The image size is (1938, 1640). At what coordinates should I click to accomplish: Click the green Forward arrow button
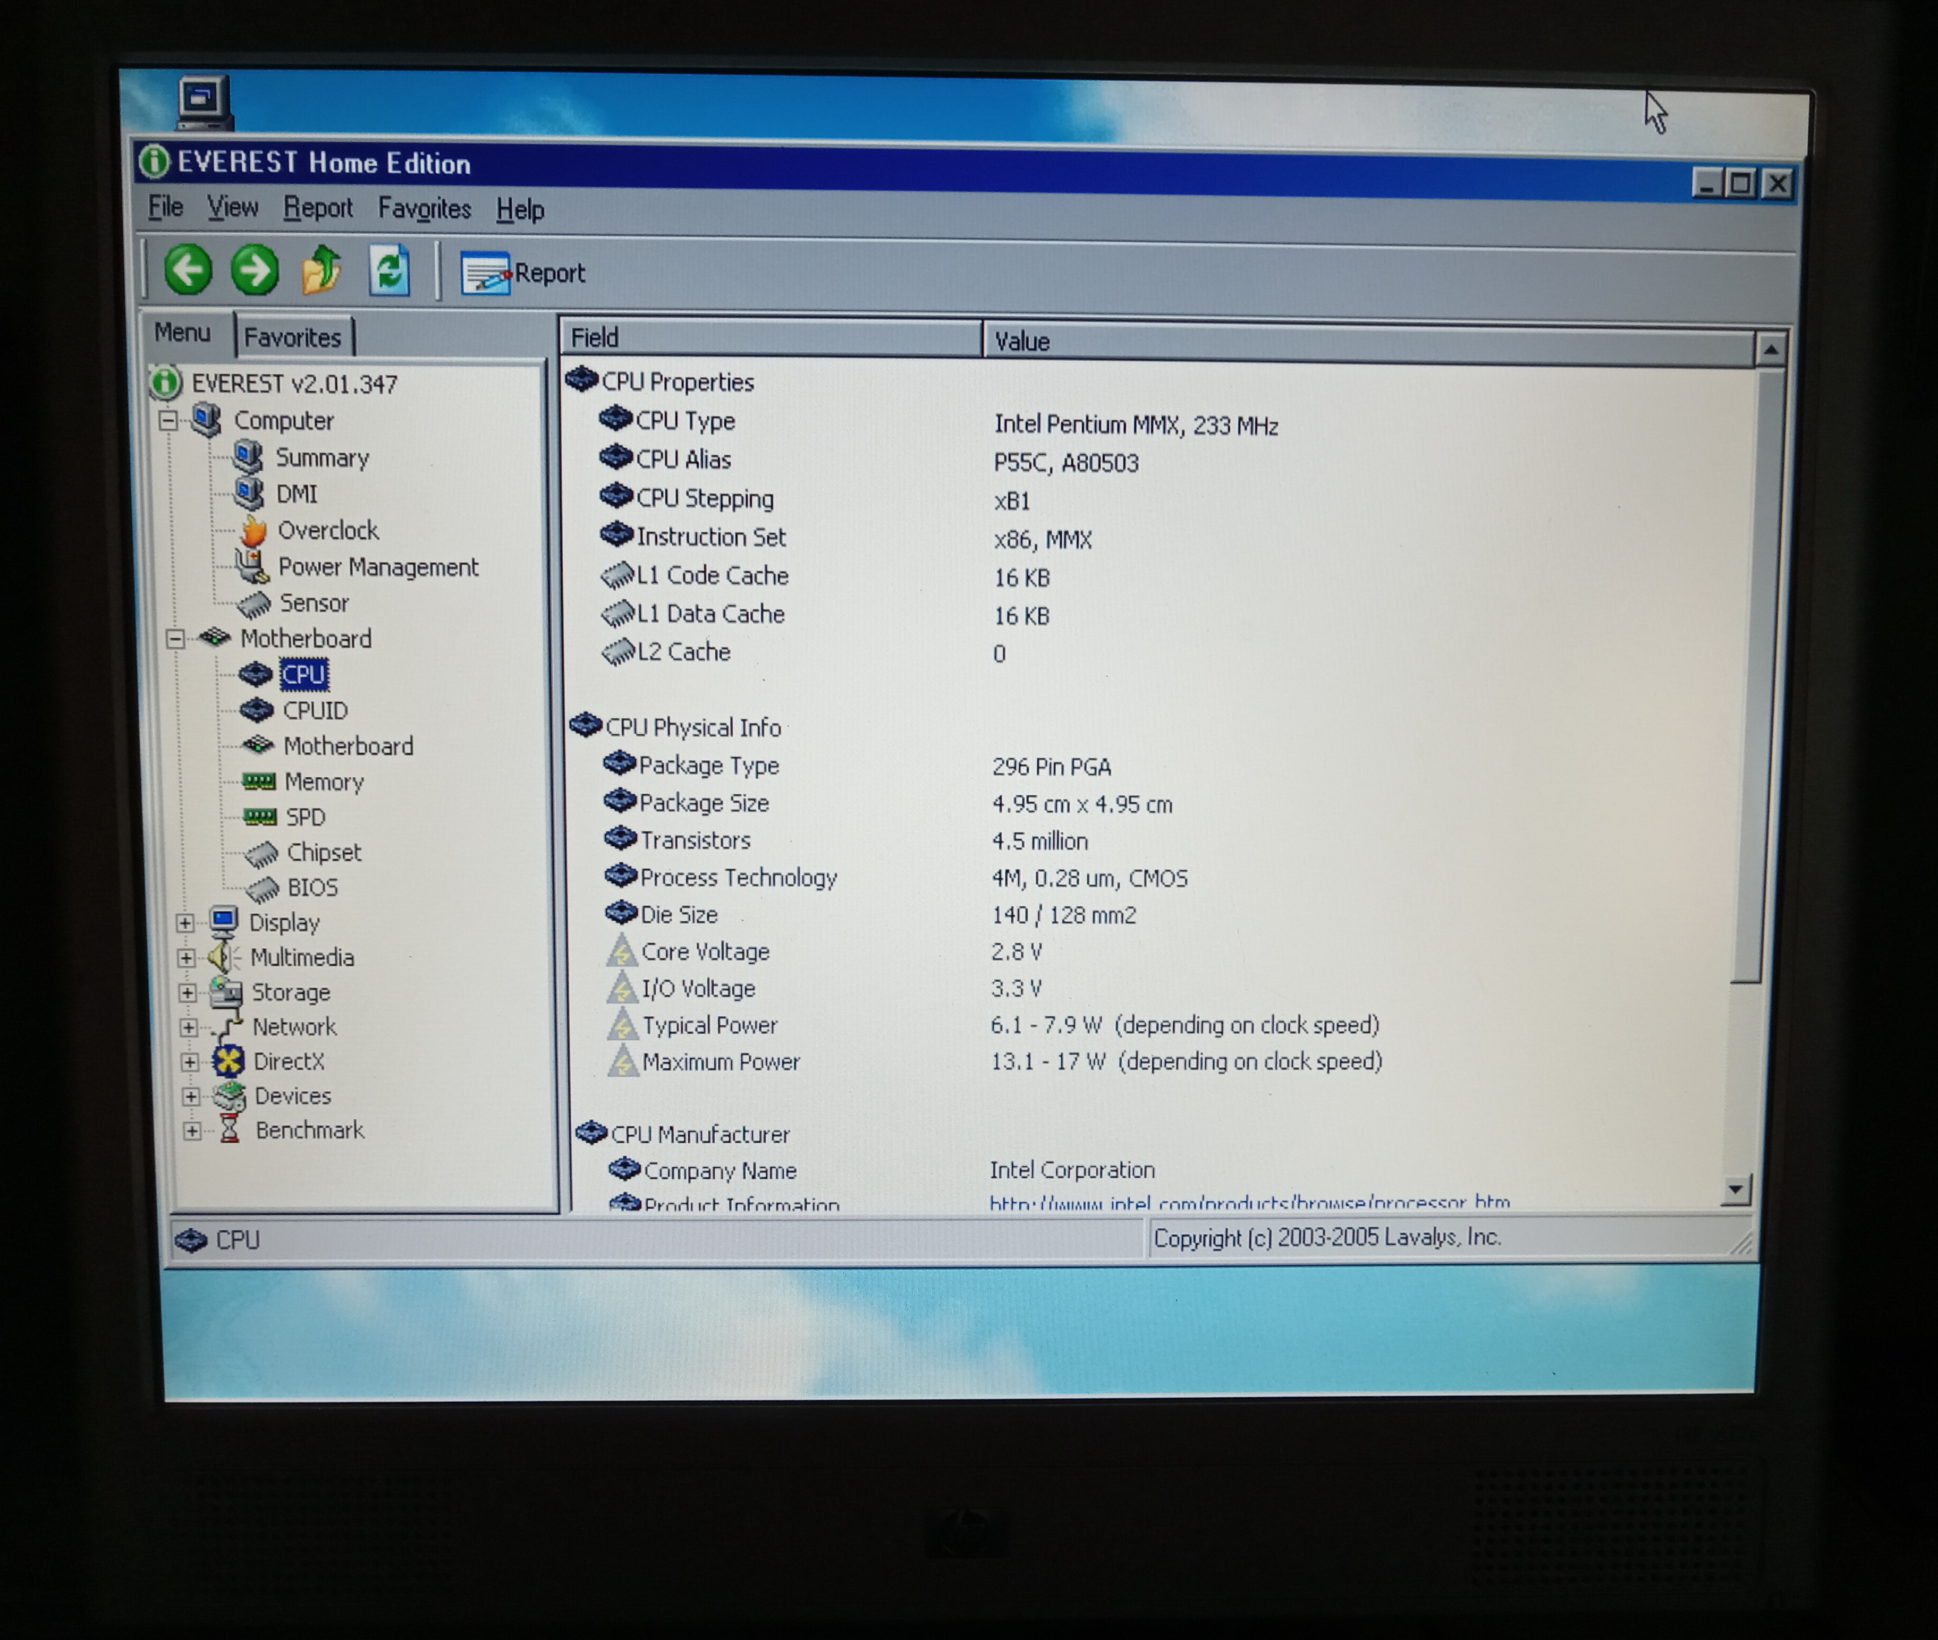(x=254, y=270)
